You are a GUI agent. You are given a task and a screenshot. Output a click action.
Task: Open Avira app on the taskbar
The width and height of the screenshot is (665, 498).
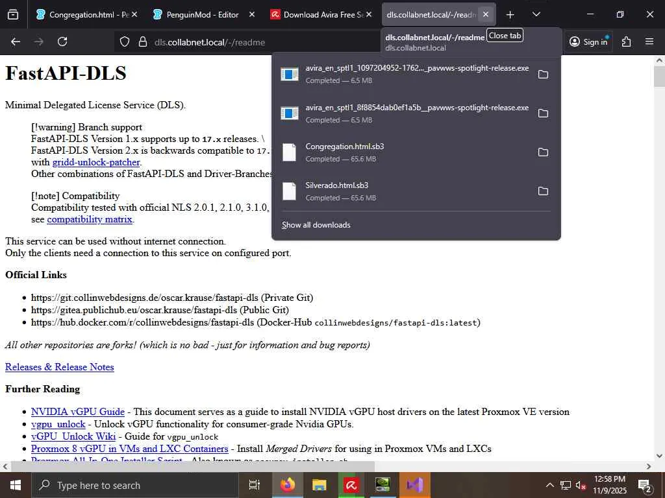[x=351, y=485]
